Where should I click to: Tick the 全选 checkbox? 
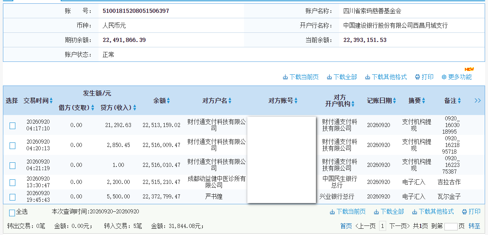point(12,213)
